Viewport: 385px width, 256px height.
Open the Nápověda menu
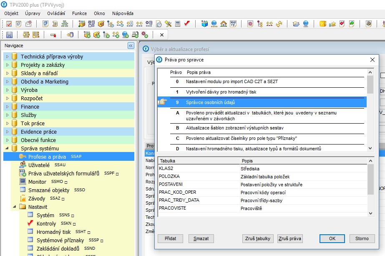122,13
